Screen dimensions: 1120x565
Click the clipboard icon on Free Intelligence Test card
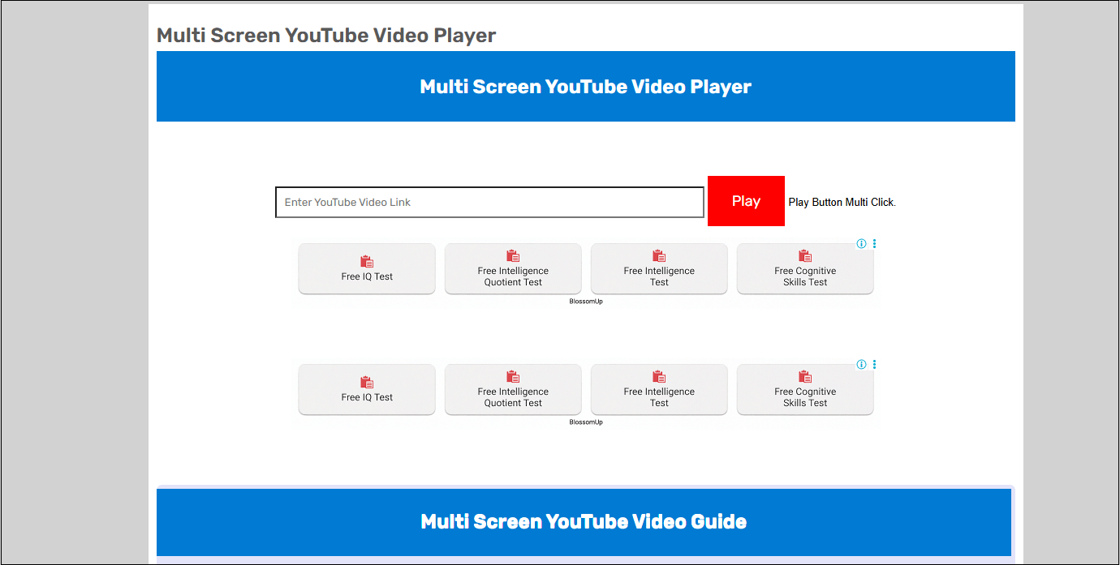[658, 255]
